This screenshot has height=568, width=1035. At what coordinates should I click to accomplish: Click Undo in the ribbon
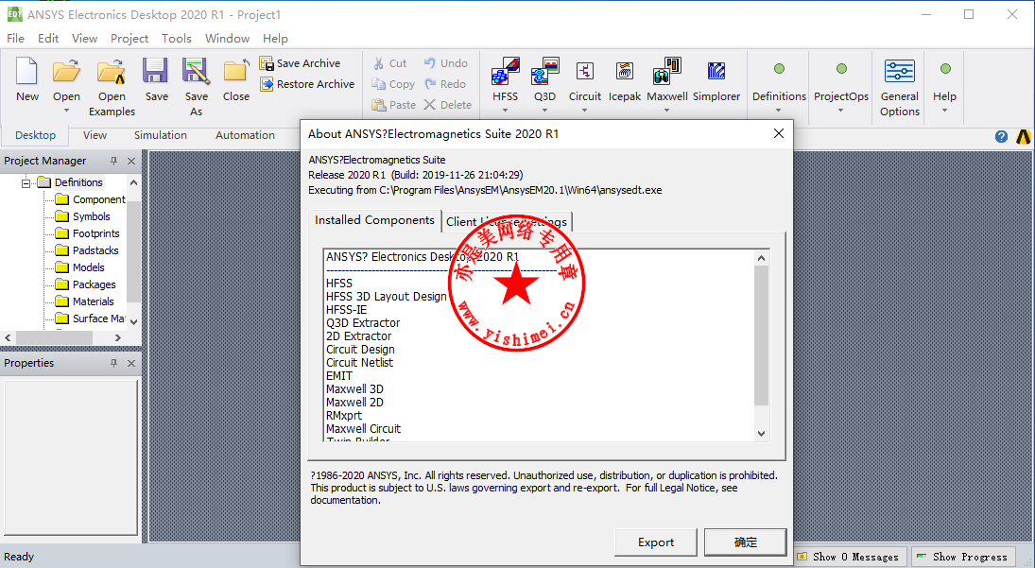(445, 63)
